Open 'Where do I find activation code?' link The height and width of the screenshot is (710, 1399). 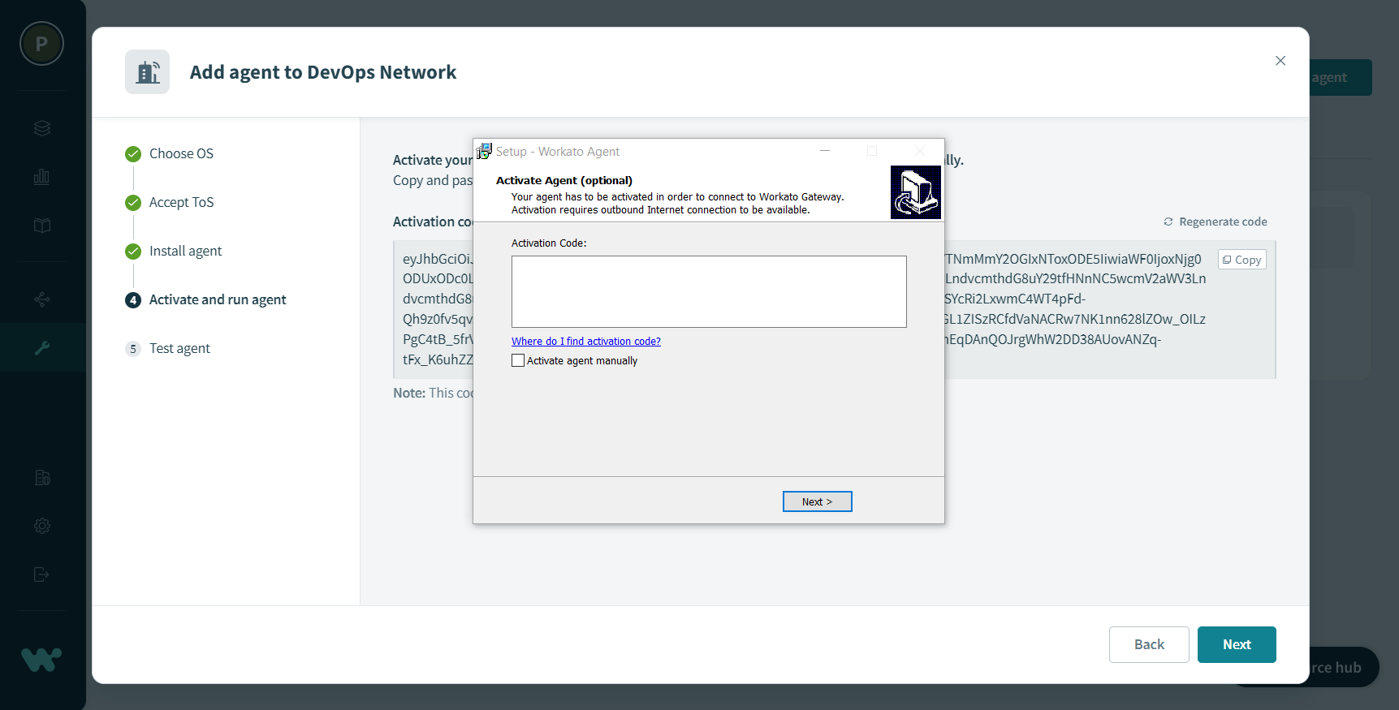585,342
